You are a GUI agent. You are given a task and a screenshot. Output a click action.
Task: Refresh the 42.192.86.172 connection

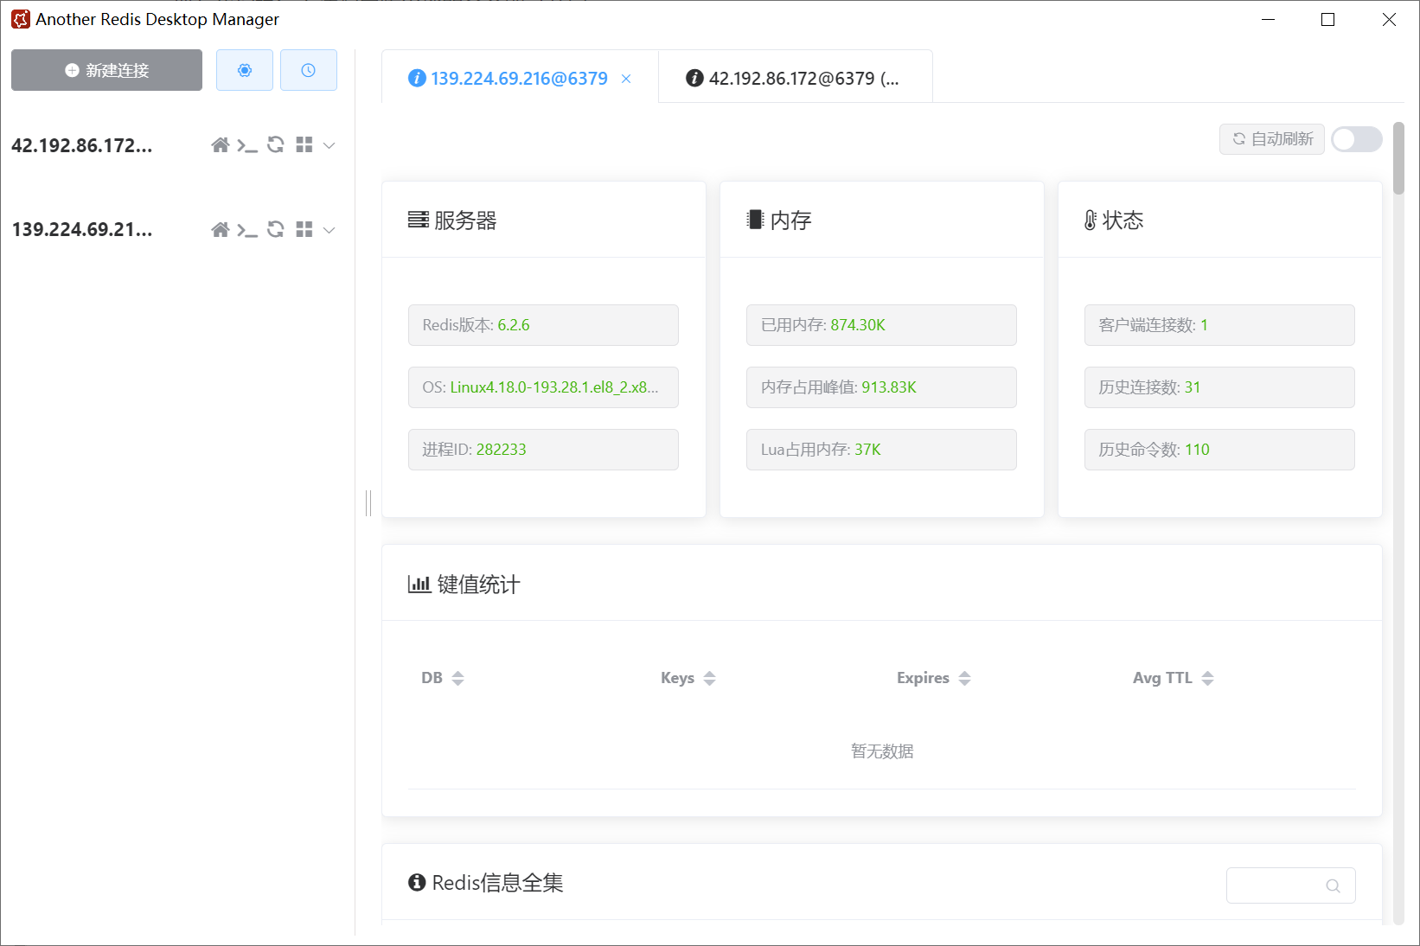coord(276,145)
